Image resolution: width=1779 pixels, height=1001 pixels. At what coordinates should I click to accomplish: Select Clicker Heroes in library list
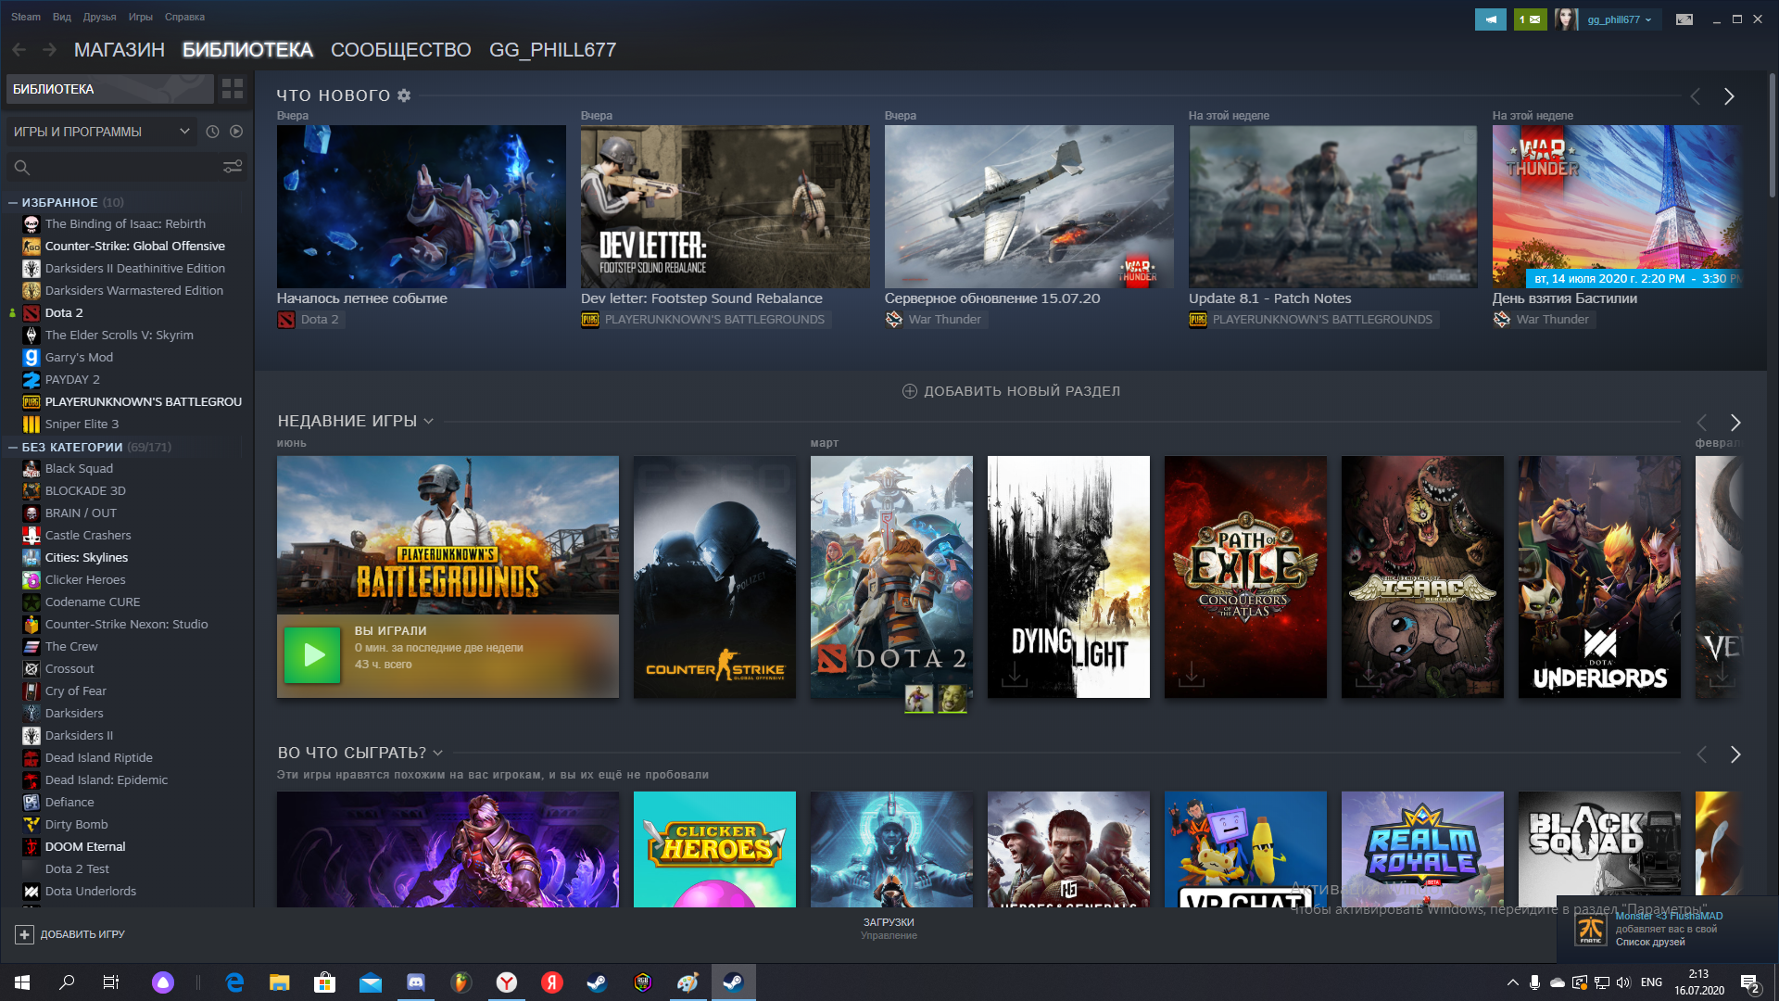(x=85, y=580)
